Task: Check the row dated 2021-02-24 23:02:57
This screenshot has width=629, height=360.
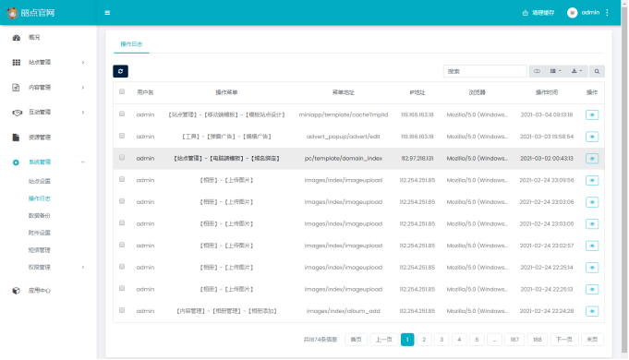Action: pyautogui.click(x=122, y=245)
